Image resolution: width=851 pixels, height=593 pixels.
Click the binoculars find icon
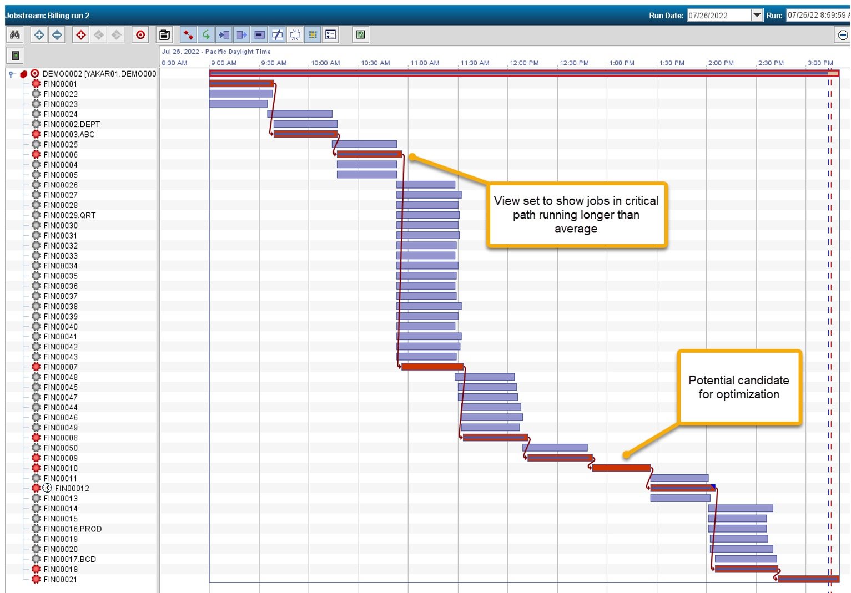click(15, 35)
